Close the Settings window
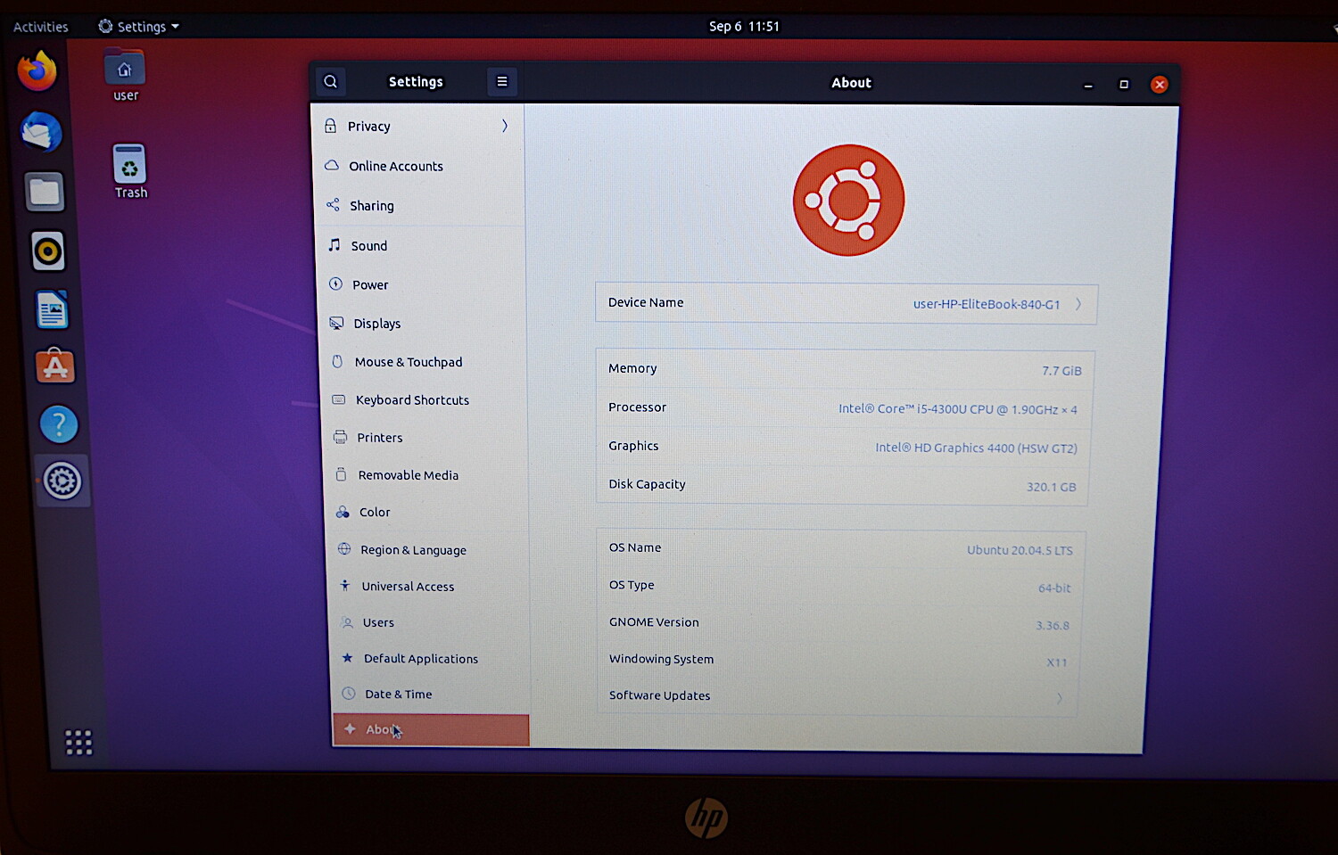This screenshot has width=1338, height=855. pyautogui.click(x=1160, y=85)
